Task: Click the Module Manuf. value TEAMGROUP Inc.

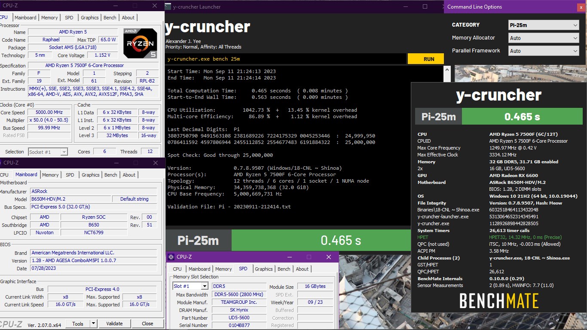Action: point(239,302)
